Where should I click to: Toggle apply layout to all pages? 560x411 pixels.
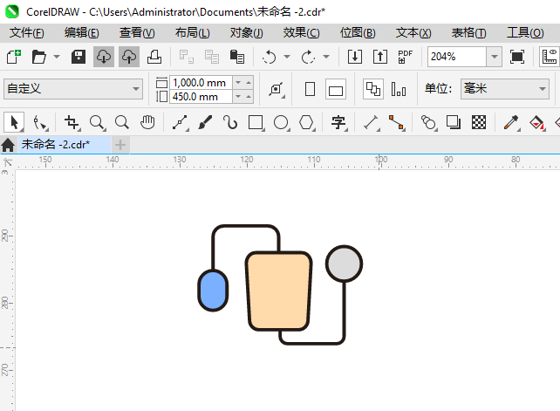(x=373, y=89)
